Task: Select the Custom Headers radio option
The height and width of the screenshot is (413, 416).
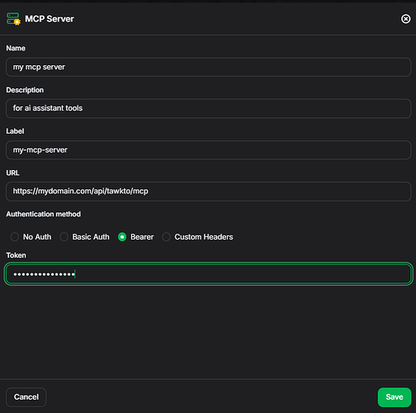Action: [x=166, y=237]
